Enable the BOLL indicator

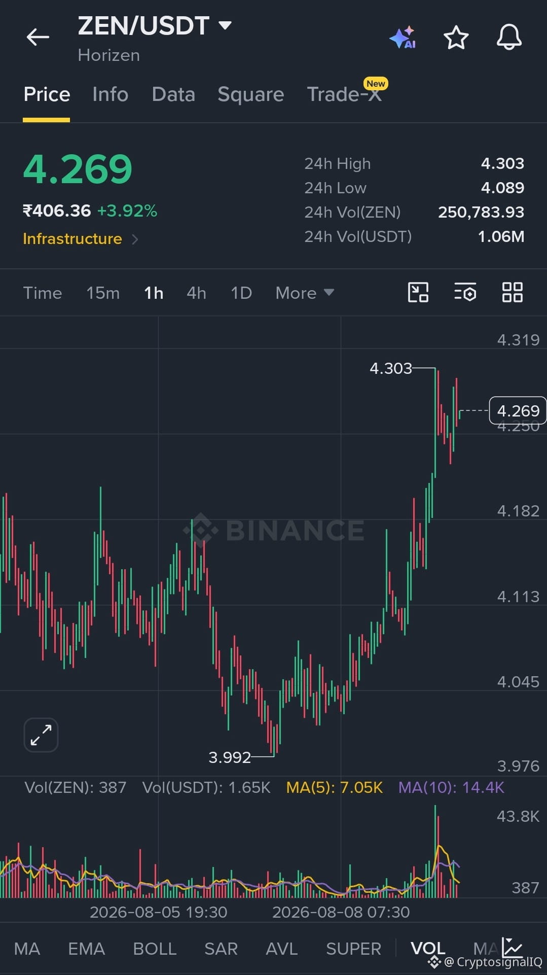(x=155, y=949)
